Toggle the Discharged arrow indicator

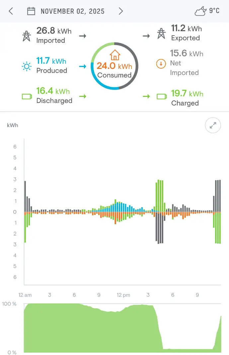click(83, 96)
